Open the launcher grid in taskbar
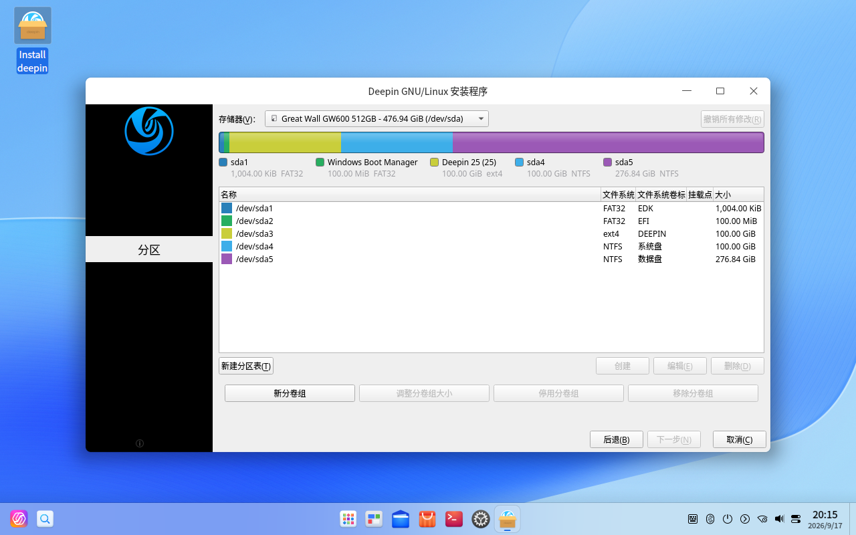The width and height of the screenshot is (856, 535). (x=348, y=519)
